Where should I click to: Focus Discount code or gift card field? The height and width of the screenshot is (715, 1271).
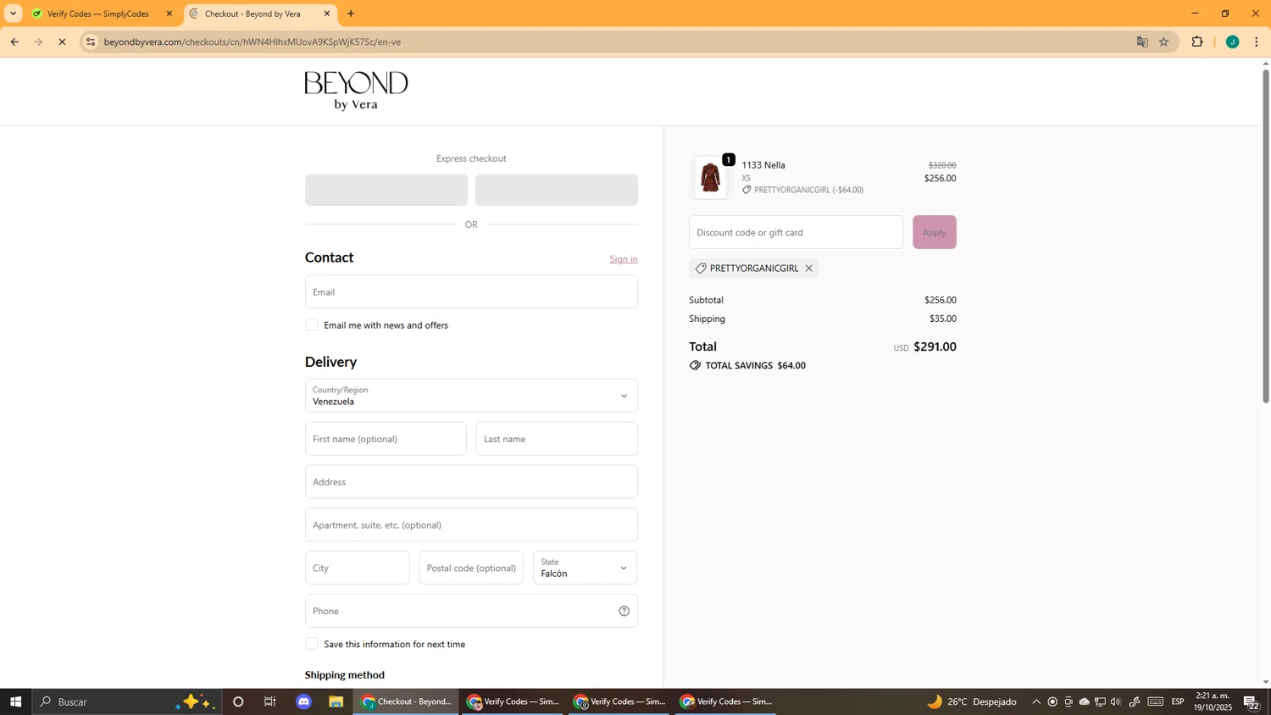796,232
